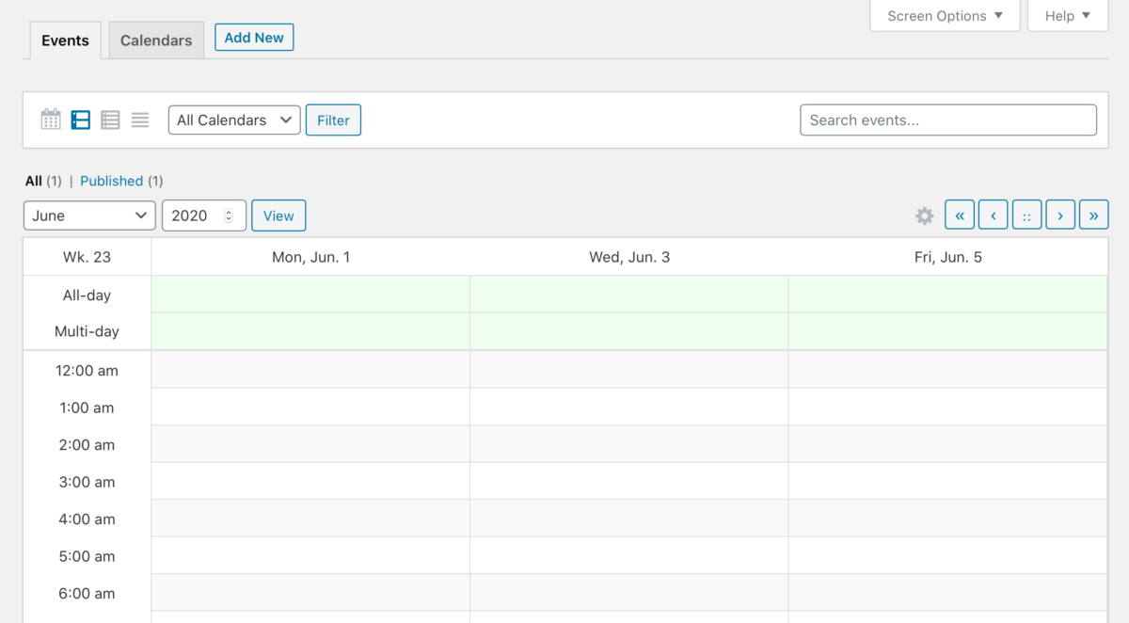
Task: Show All events link
Action: pos(34,181)
